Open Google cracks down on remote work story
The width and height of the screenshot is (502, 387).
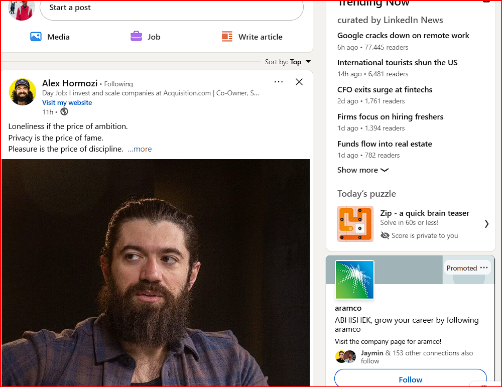tap(403, 36)
